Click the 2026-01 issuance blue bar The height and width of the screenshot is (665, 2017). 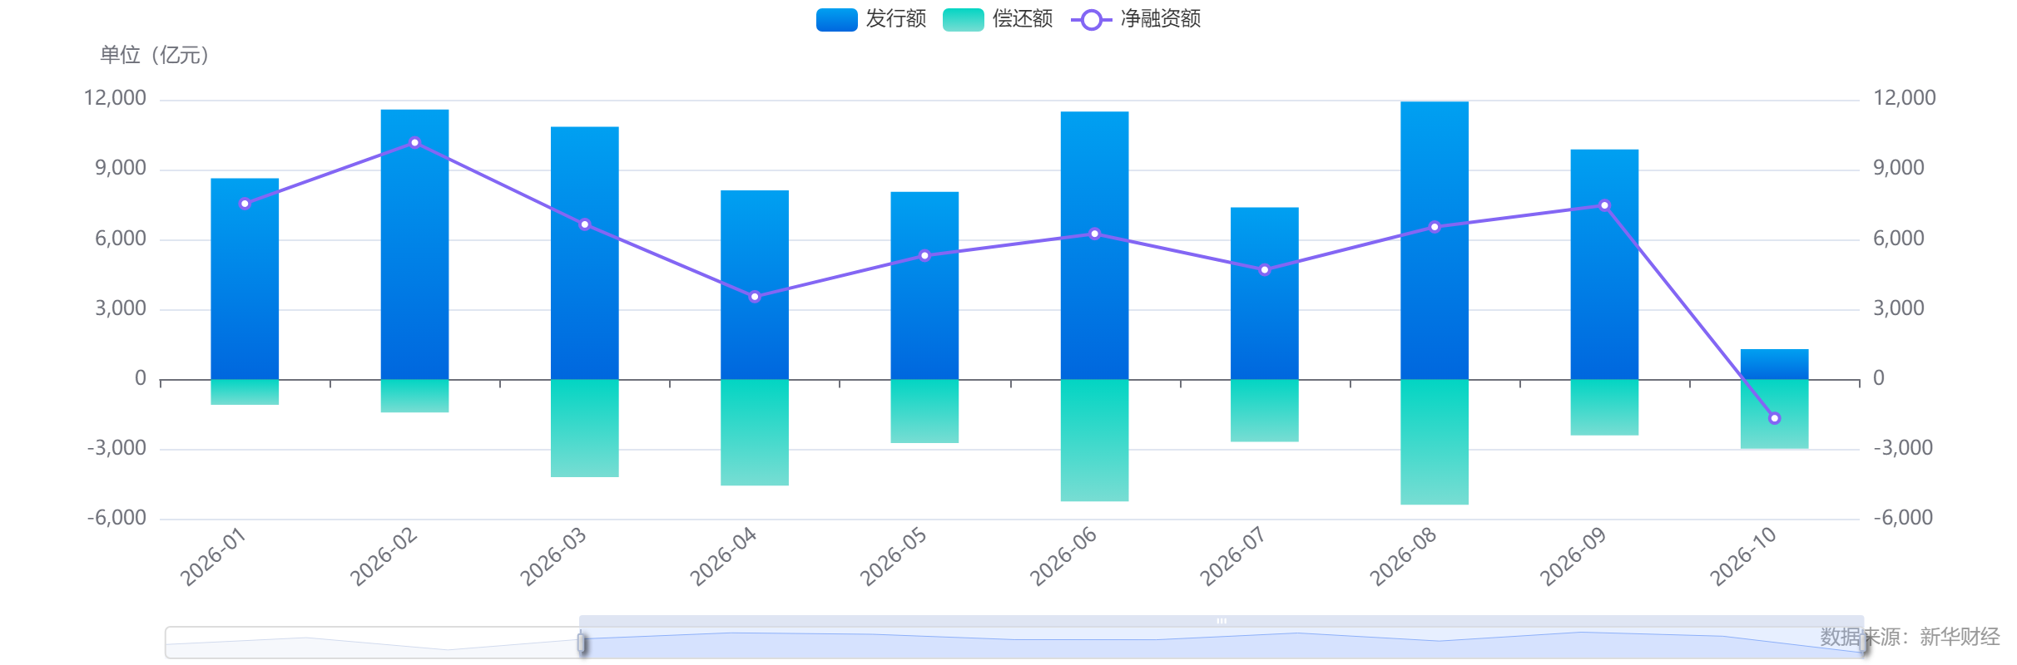click(245, 278)
